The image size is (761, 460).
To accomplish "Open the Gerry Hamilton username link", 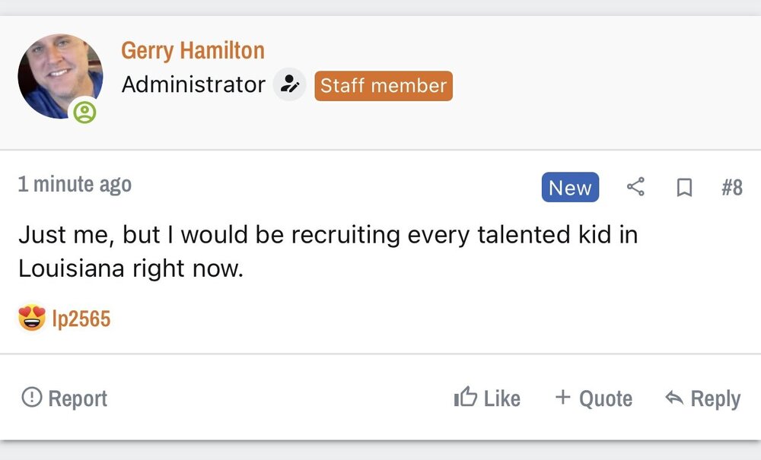I will [193, 51].
